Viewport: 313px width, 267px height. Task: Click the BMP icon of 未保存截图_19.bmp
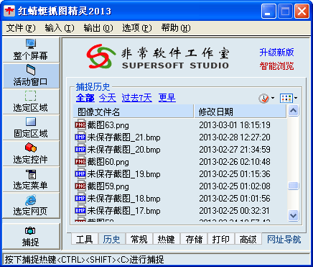(80, 174)
